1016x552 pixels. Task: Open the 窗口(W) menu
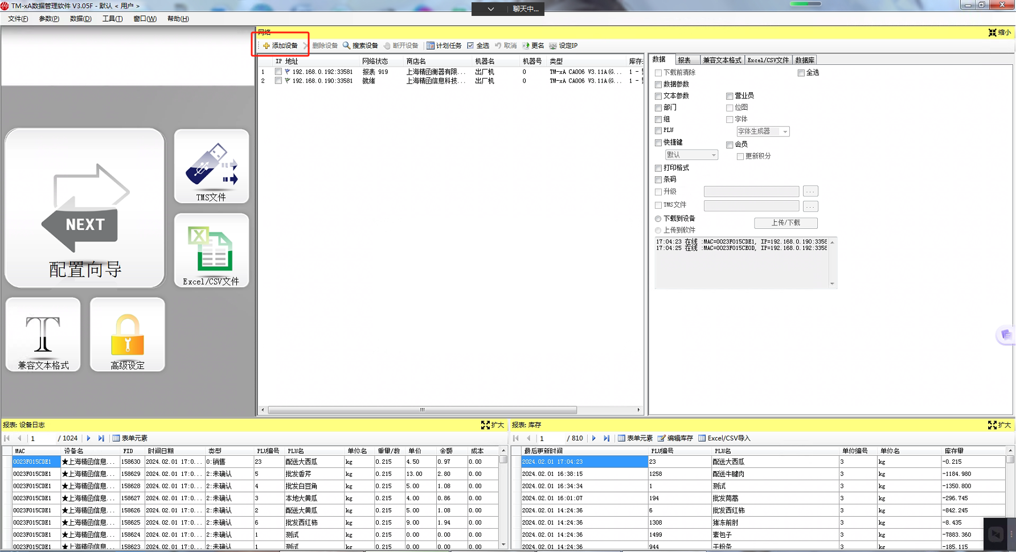[x=145, y=19]
